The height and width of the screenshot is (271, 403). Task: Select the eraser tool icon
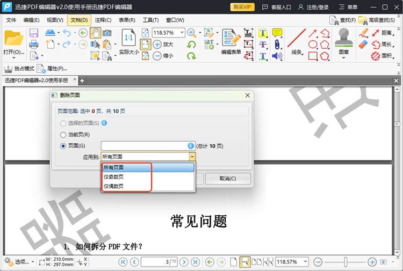363,45
